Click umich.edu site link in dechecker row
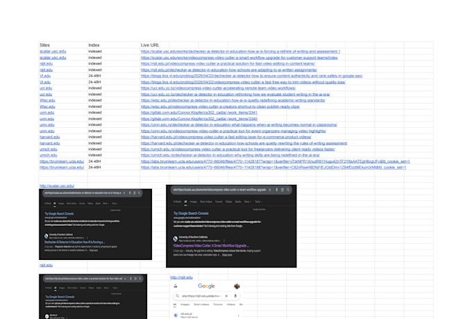This screenshot has width=472, height=319. (48, 155)
